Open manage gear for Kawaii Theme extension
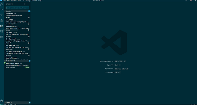 29,30
